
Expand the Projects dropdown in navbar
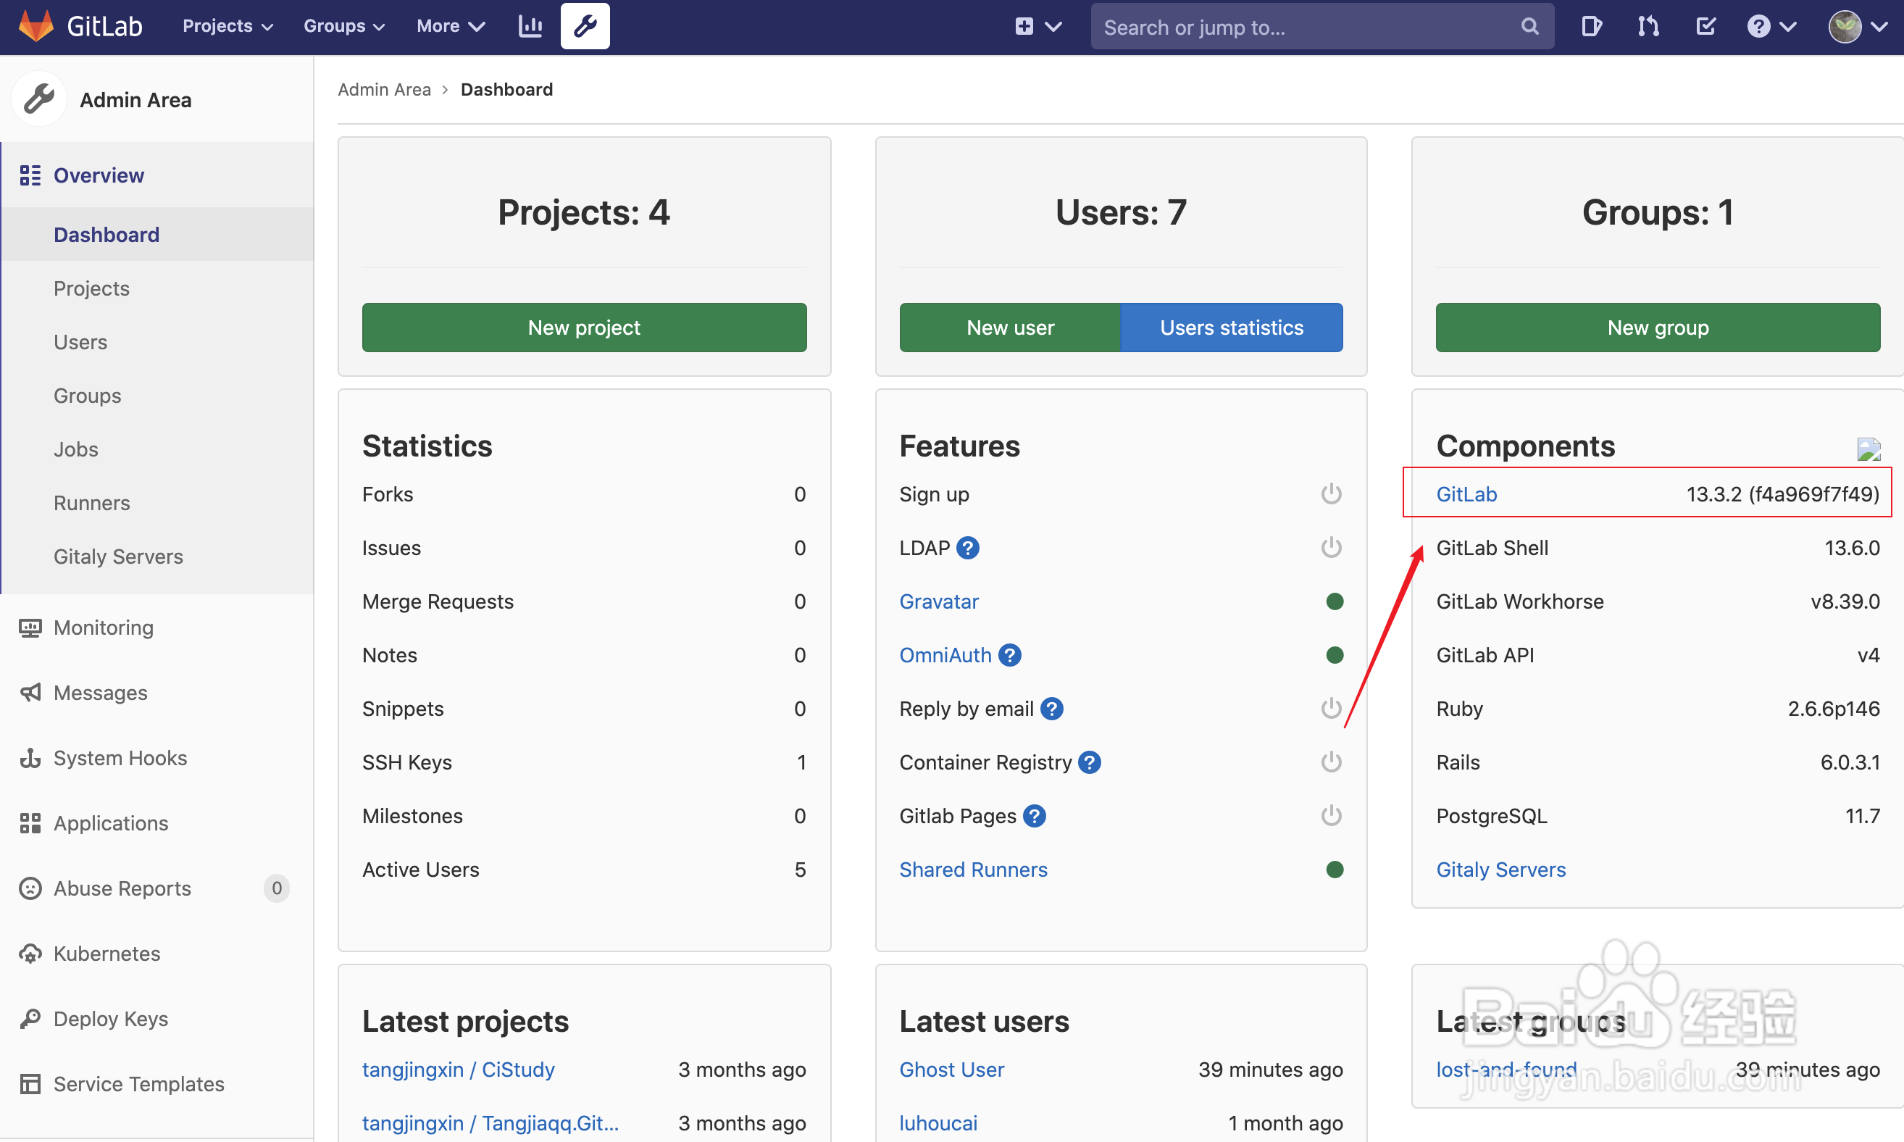227,26
